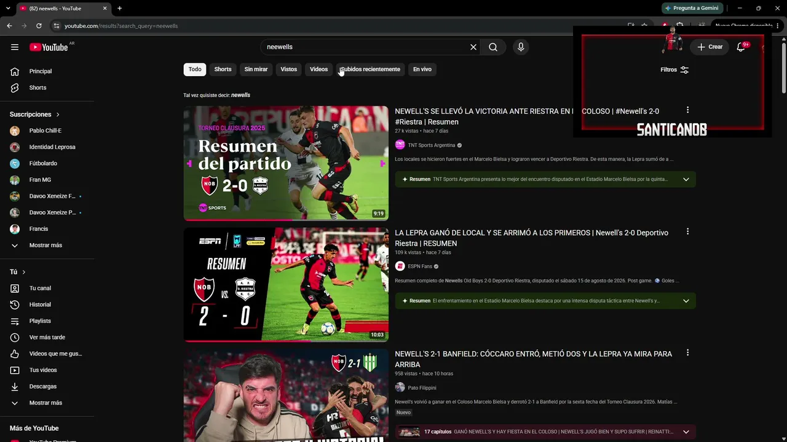This screenshot has height=442, width=787.
Task: Select the En vivo filter chip
Action: [422, 69]
